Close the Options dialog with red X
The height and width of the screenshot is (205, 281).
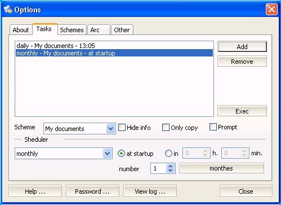[x=271, y=9]
